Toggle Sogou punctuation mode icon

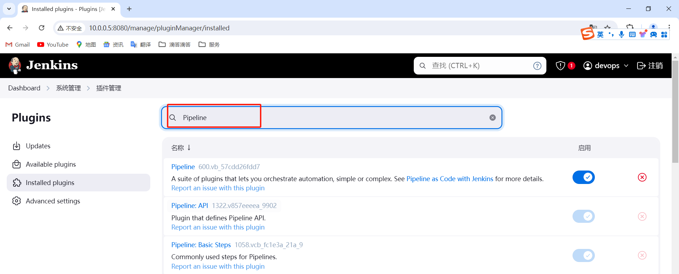point(611,34)
